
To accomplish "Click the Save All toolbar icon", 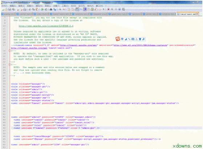I will (x=13, y=9).
